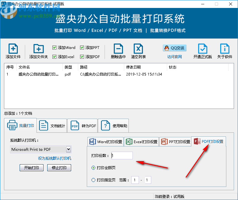
Task: Click the page range end field
Action: (x=148, y=180)
